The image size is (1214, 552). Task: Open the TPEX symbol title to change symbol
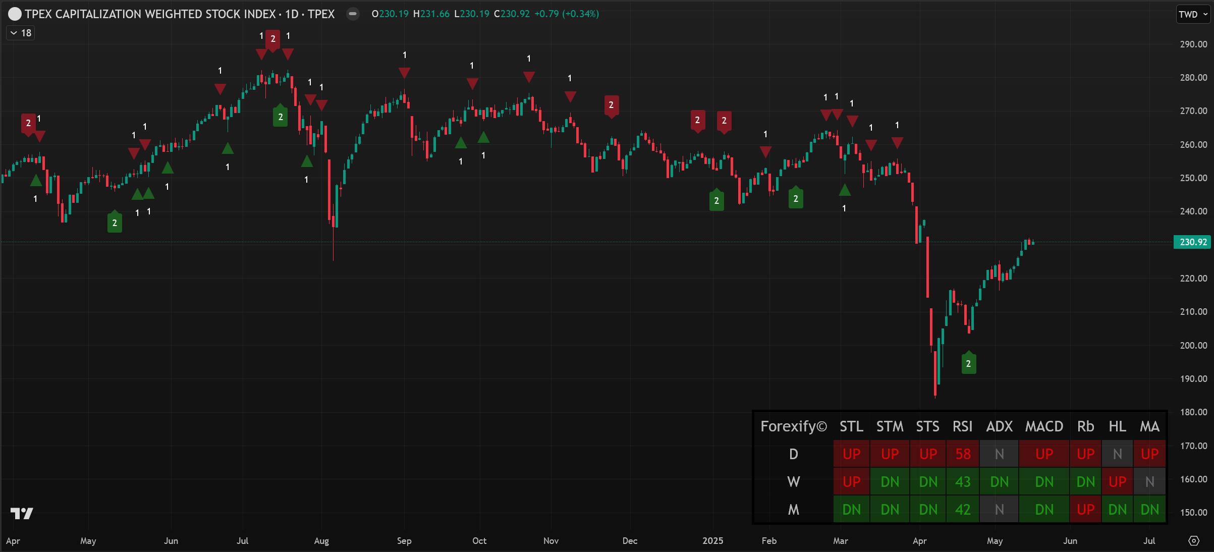(180, 14)
